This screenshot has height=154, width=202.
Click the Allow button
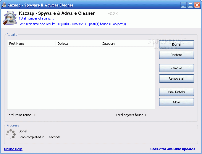coord(176,102)
